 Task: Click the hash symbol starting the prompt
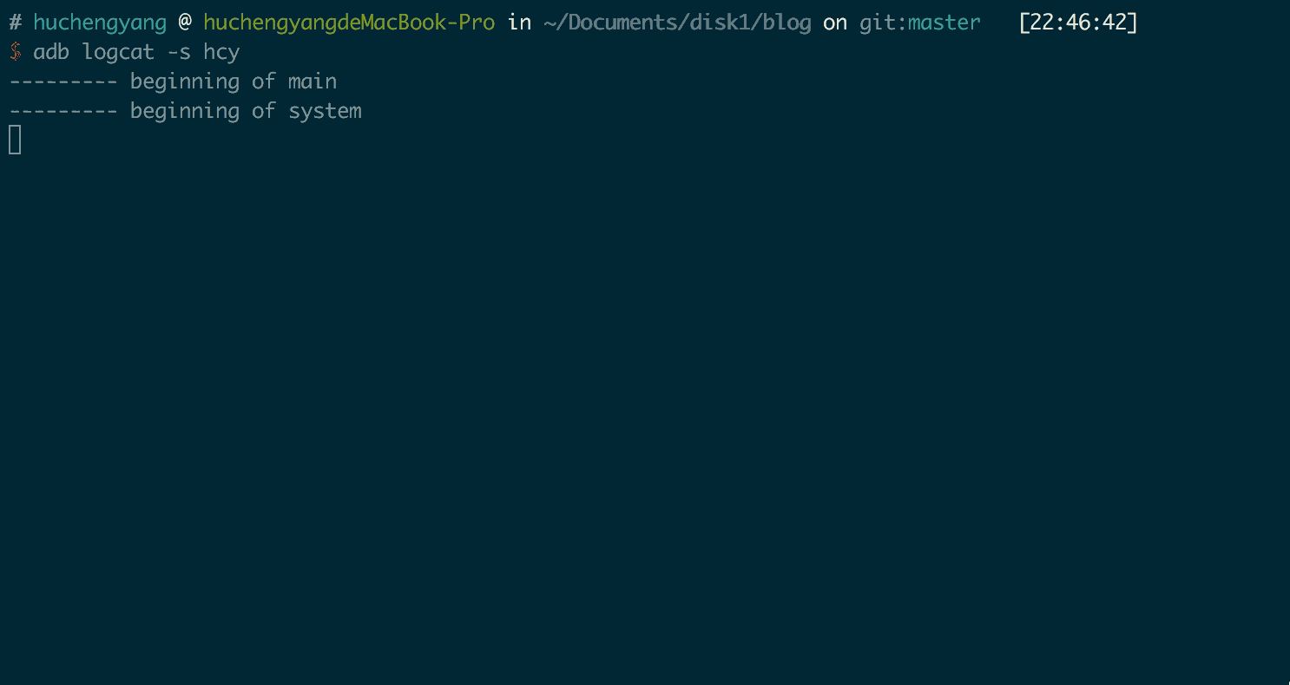pyautogui.click(x=15, y=23)
